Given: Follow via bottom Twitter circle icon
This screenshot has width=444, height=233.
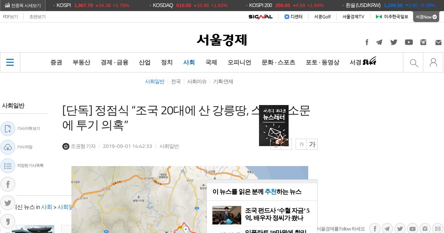Looking at the screenshot, I should pos(400,229).
